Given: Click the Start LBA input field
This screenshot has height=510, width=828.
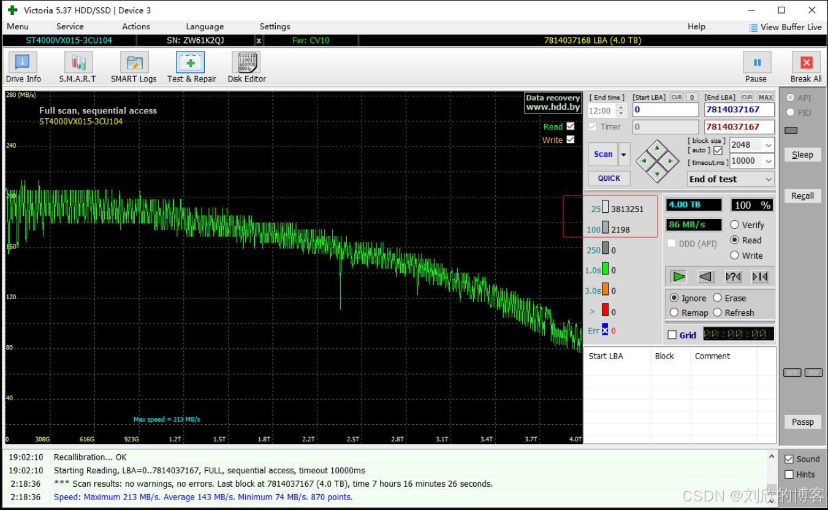Looking at the screenshot, I should point(666,110).
